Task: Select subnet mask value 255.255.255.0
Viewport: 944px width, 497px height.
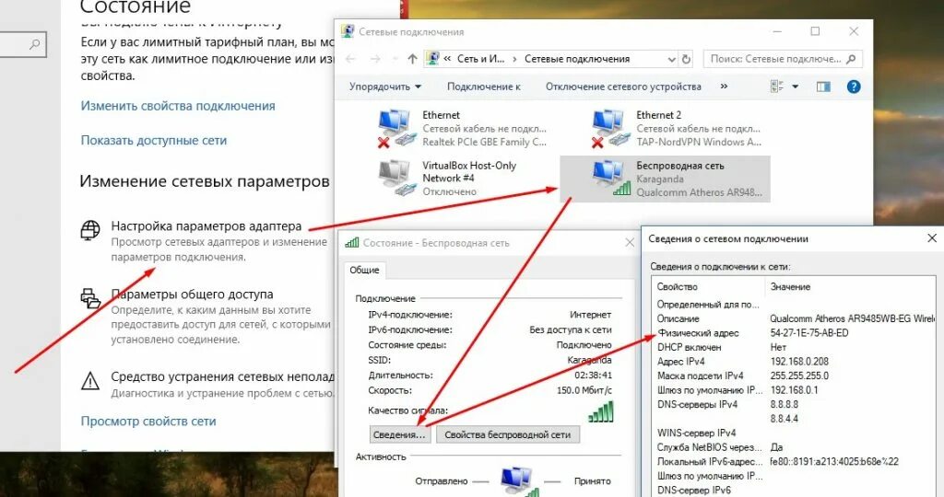Action: pos(799,376)
